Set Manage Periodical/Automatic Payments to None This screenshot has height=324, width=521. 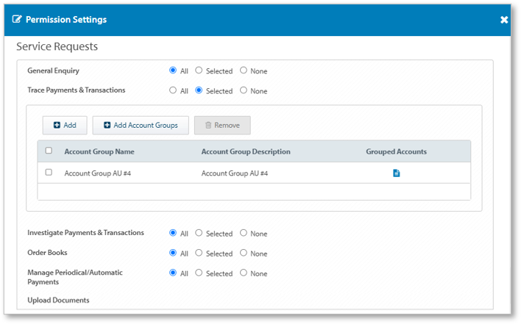[244, 273]
